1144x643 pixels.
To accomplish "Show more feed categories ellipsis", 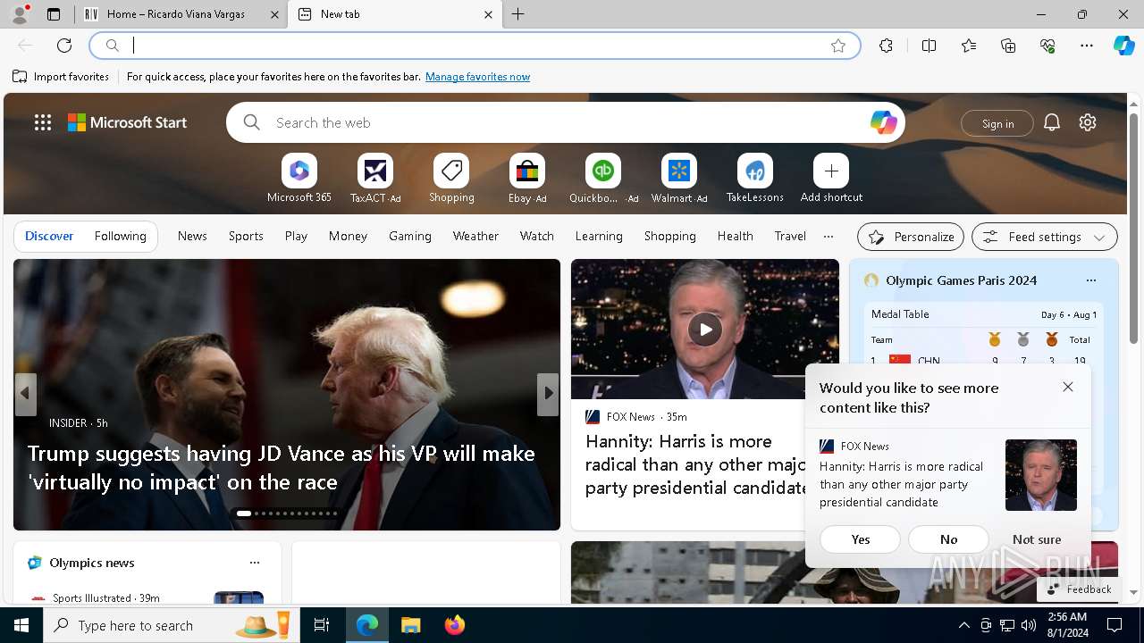I will (x=829, y=236).
